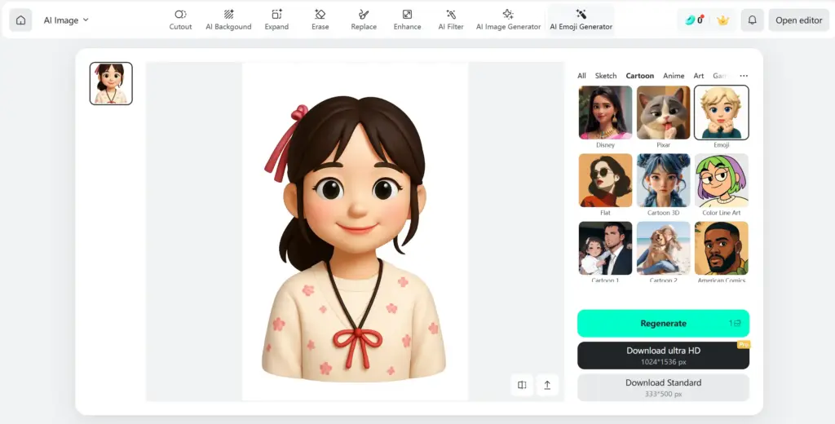Click the Regenerate button

[663, 324]
